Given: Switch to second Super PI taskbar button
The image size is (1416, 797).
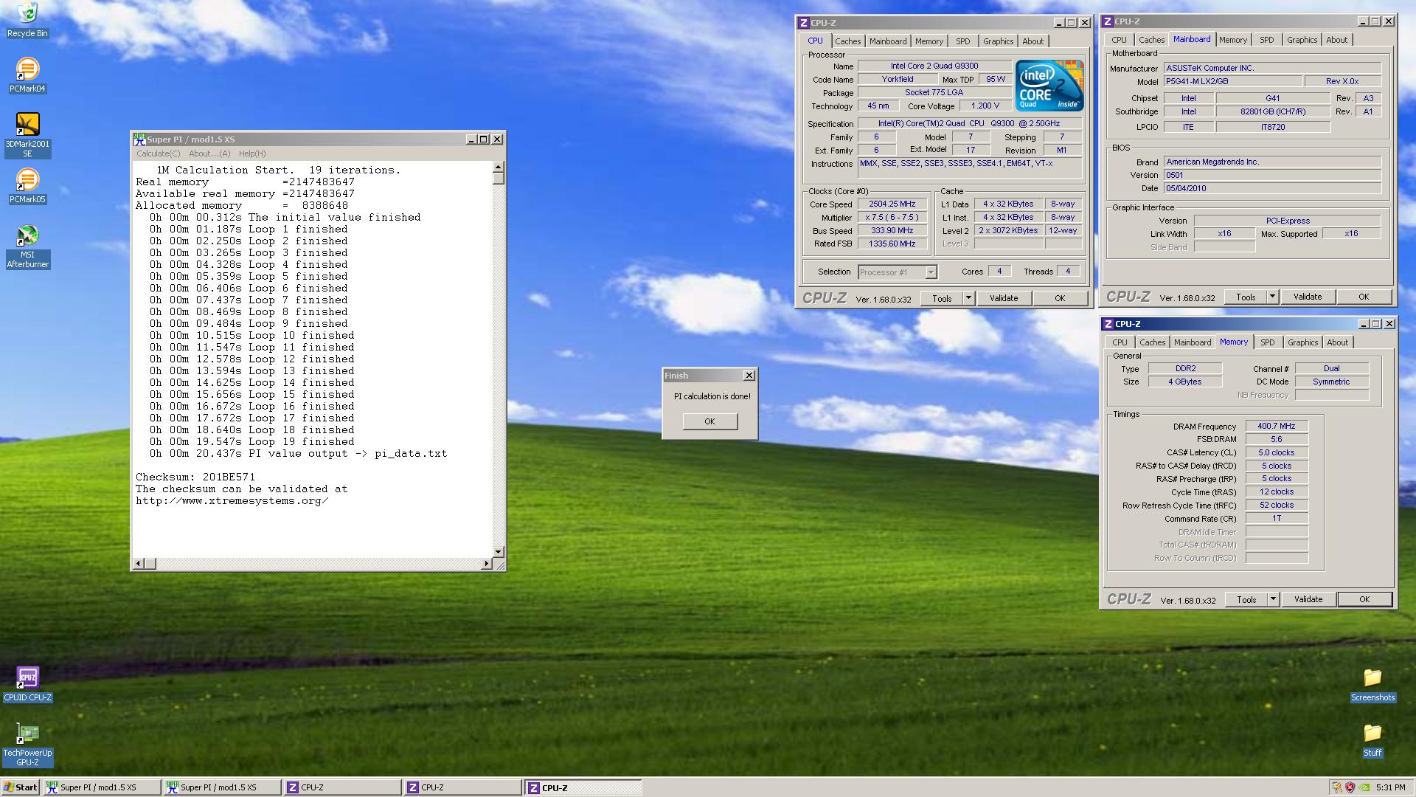Looking at the screenshot, I should point(222,787).
